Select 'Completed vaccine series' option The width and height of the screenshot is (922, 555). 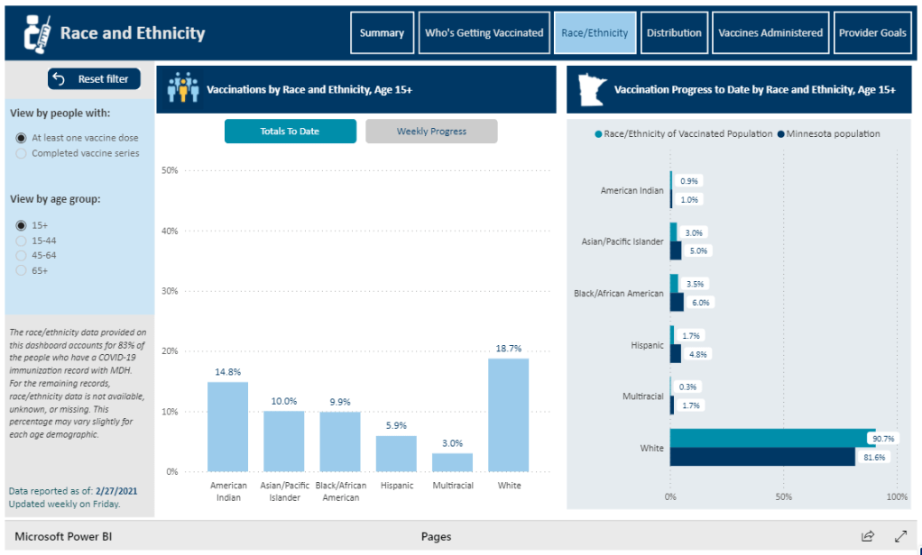(x=22, y=153)
